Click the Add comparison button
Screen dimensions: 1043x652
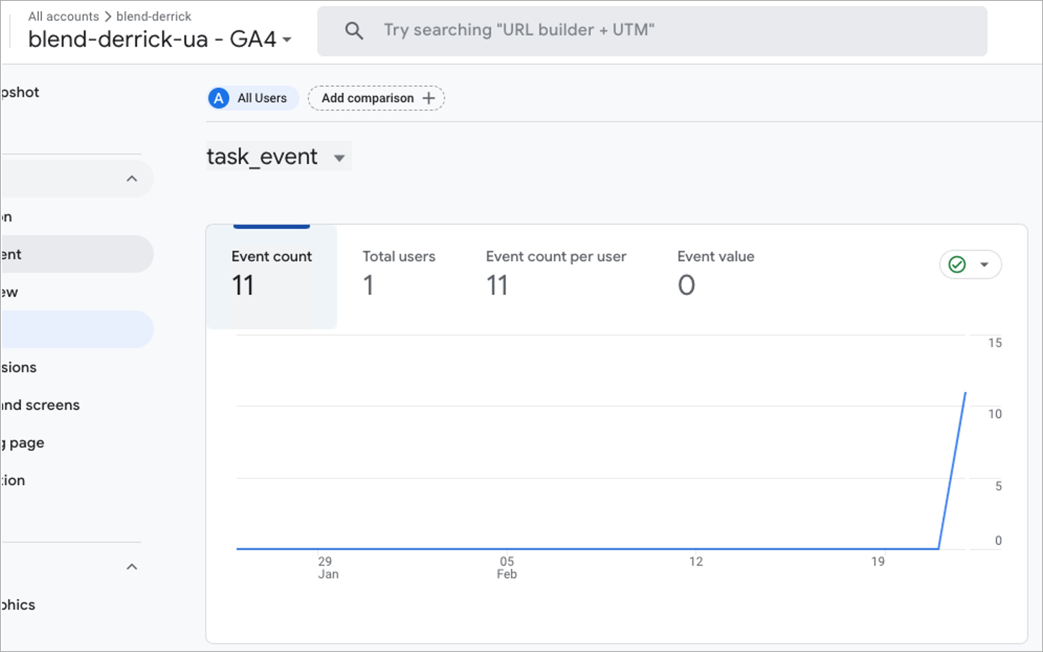point(368,99)
